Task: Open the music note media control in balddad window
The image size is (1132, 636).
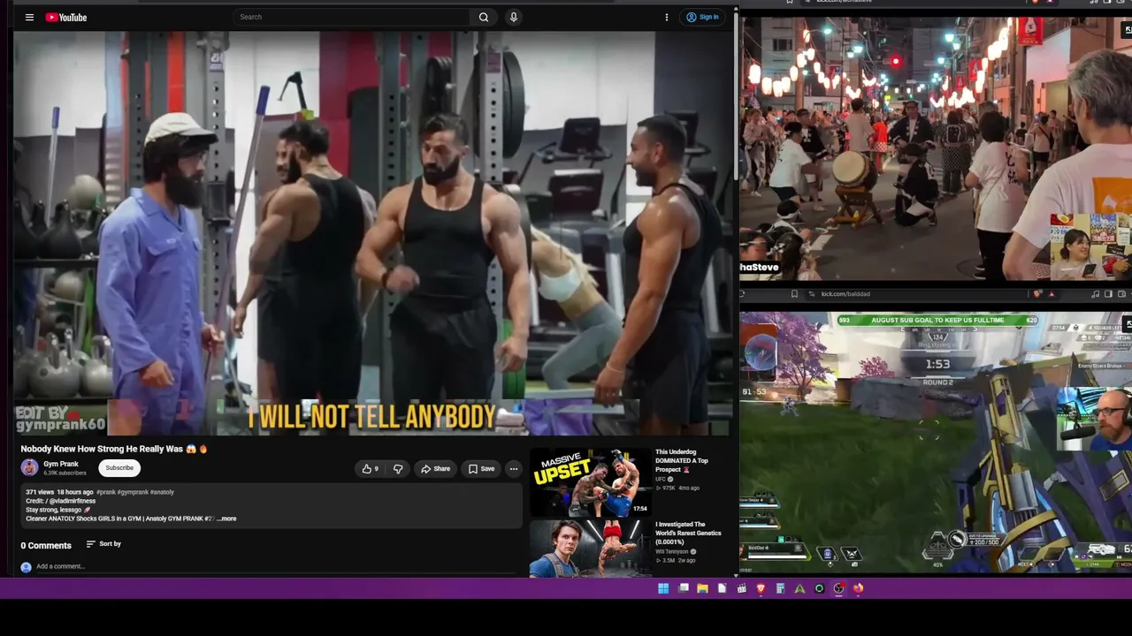Action: [1096, 294]
